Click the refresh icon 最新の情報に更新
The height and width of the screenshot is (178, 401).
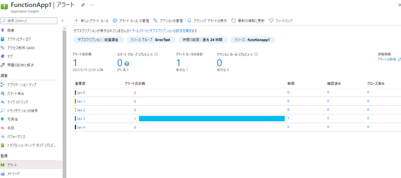pyautogui.click(x=234, y=21)
